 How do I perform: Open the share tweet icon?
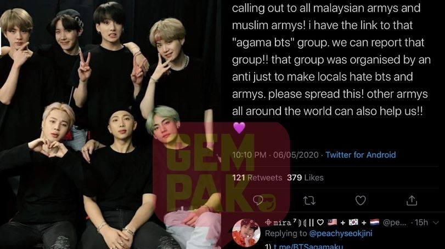[x=412, y=200]
